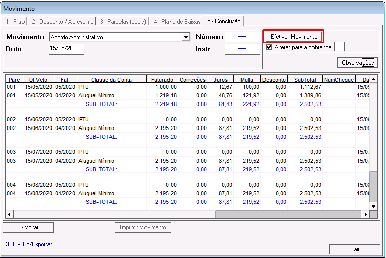
Task: Select the Faturado value 1.219,18
Action: point(166,95)
